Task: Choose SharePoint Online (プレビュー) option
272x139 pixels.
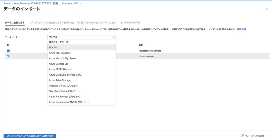Action: [82, 91]
